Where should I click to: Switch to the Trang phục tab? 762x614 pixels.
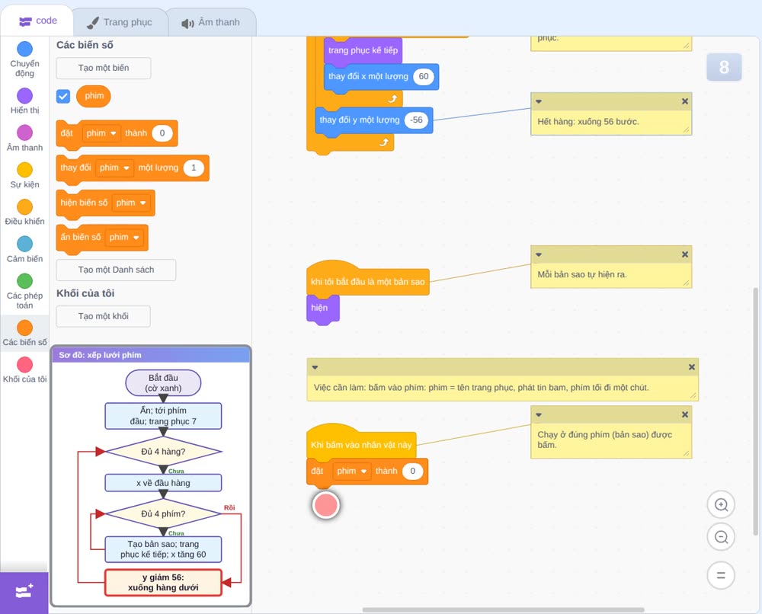tap(120, 22)
